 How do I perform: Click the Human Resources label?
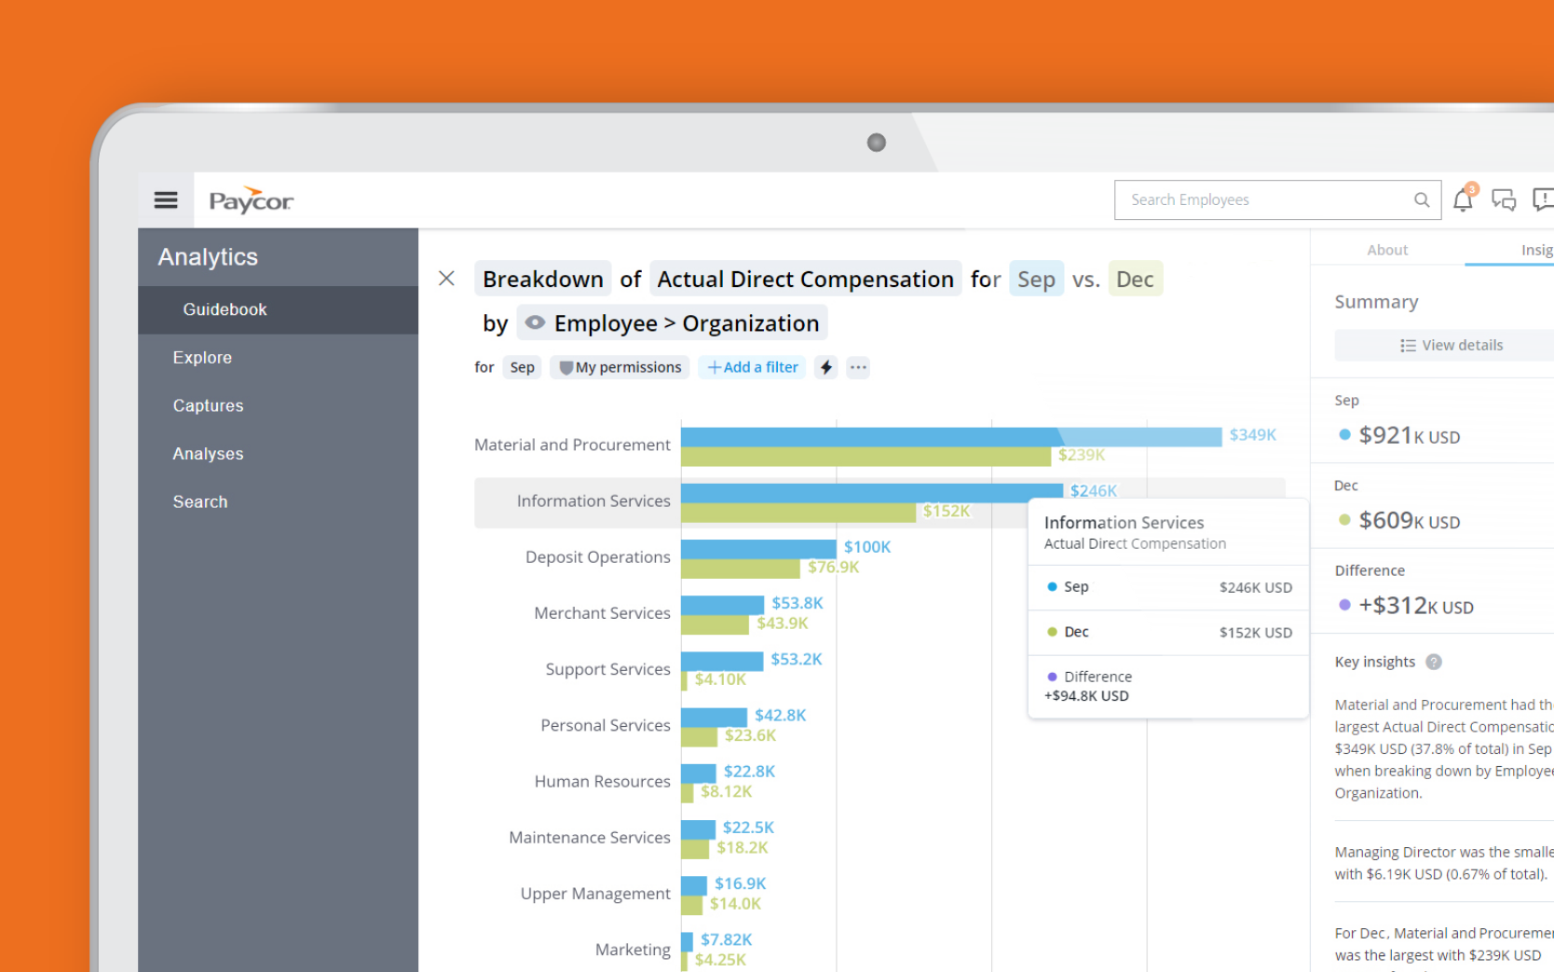tap(602, 781)
